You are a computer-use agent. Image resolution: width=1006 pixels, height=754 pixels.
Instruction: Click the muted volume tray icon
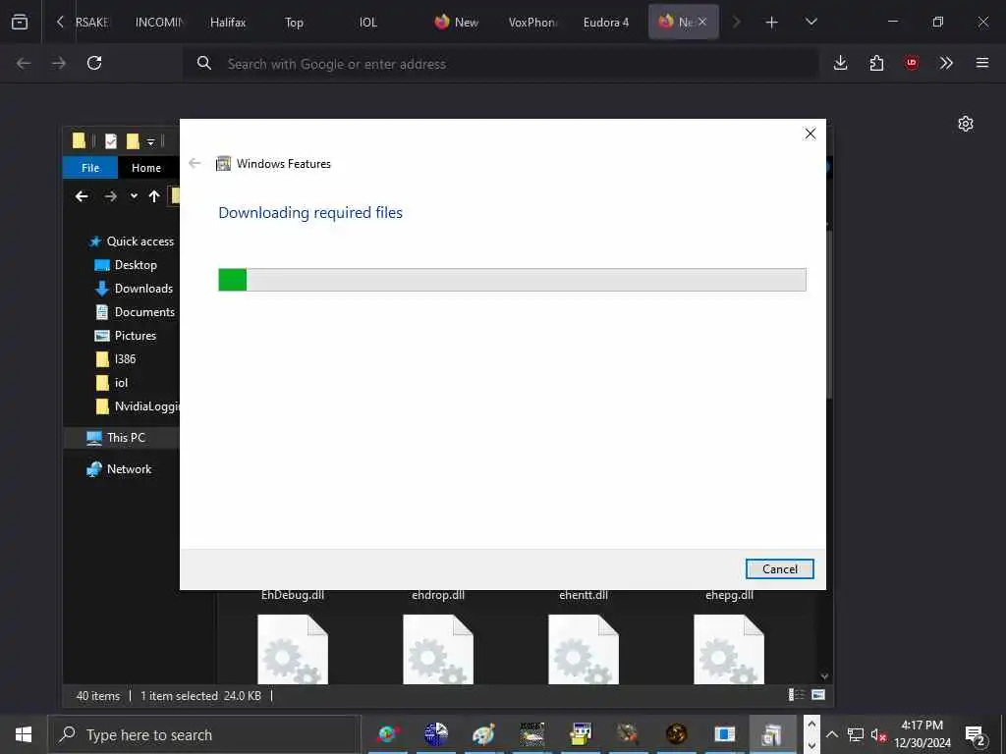point(878,734)
